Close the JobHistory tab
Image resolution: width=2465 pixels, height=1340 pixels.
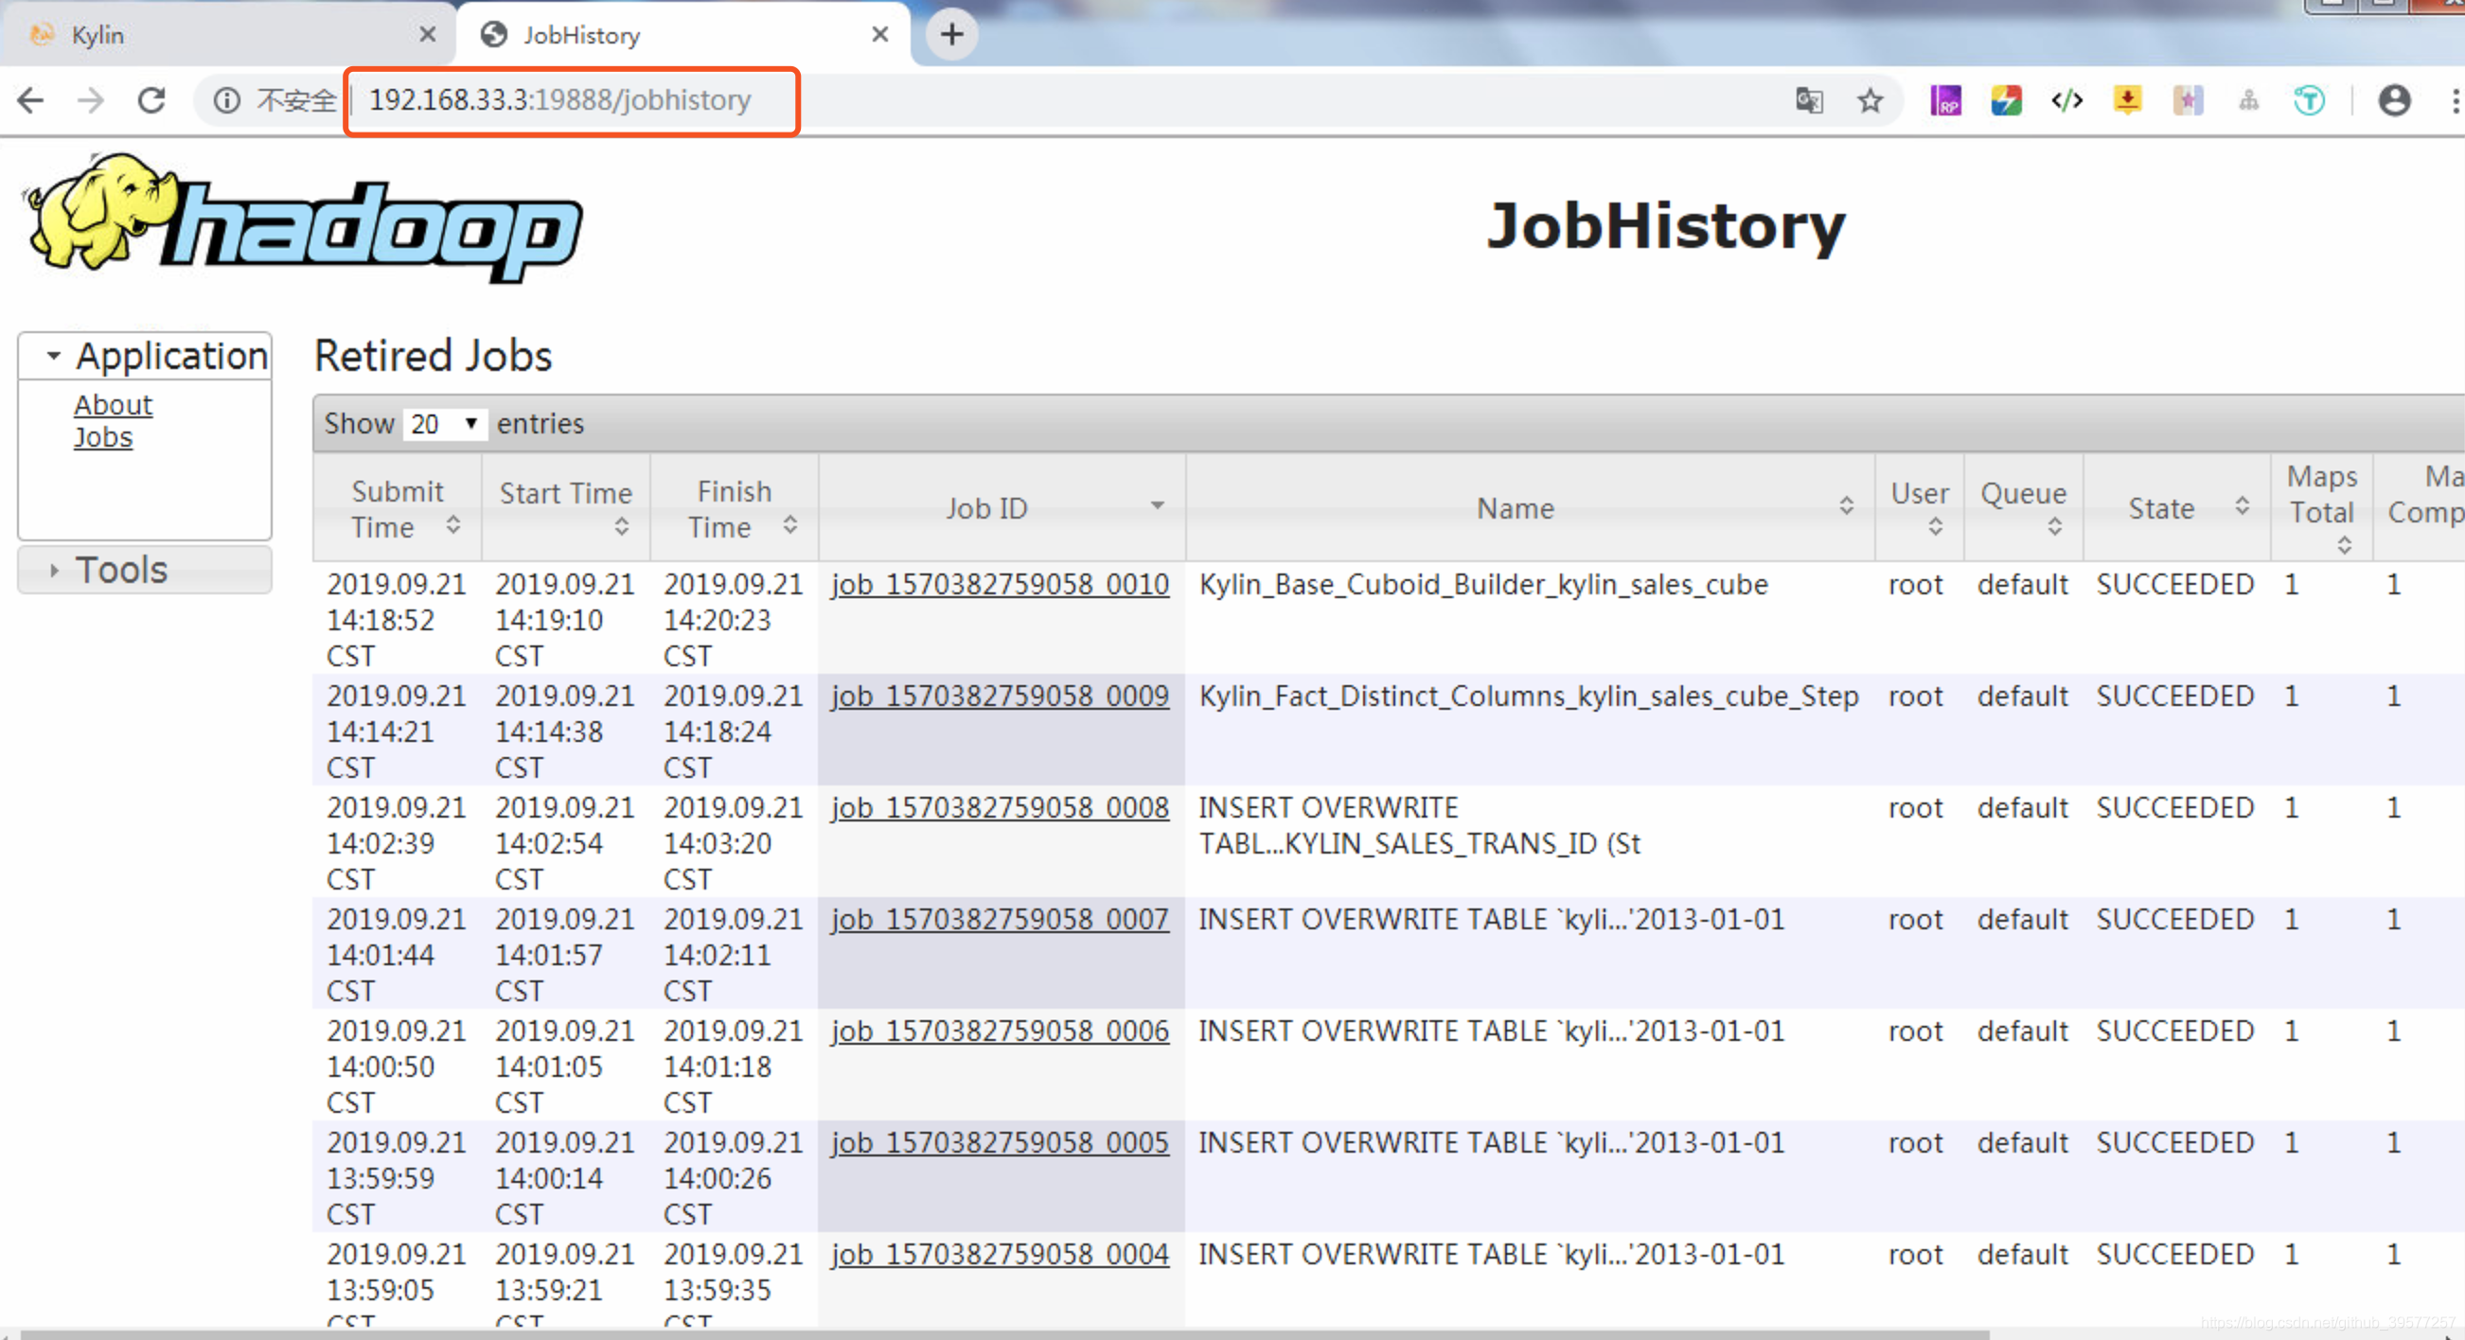(880, 35)
